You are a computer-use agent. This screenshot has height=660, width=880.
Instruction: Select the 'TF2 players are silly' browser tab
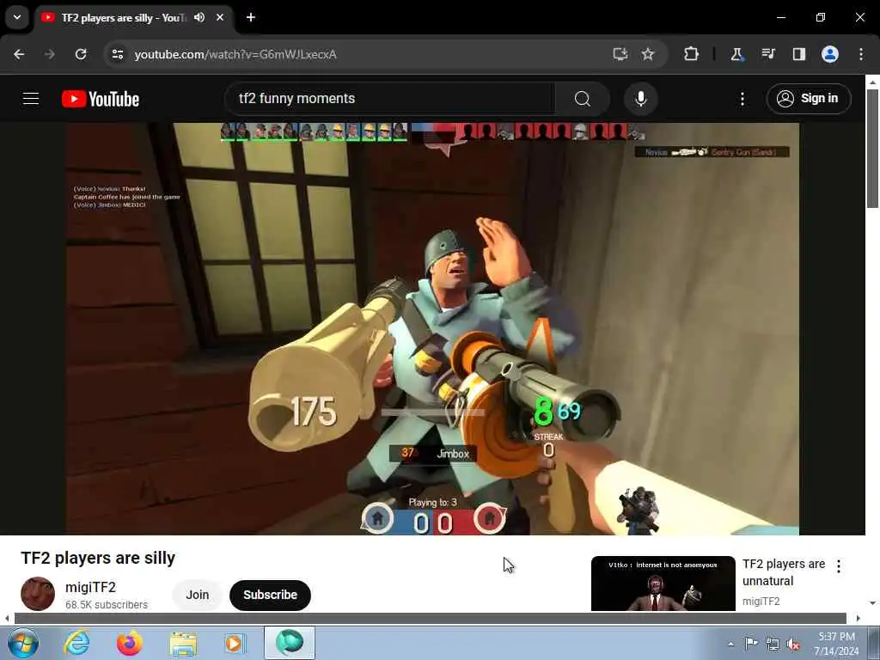[135, 18]
